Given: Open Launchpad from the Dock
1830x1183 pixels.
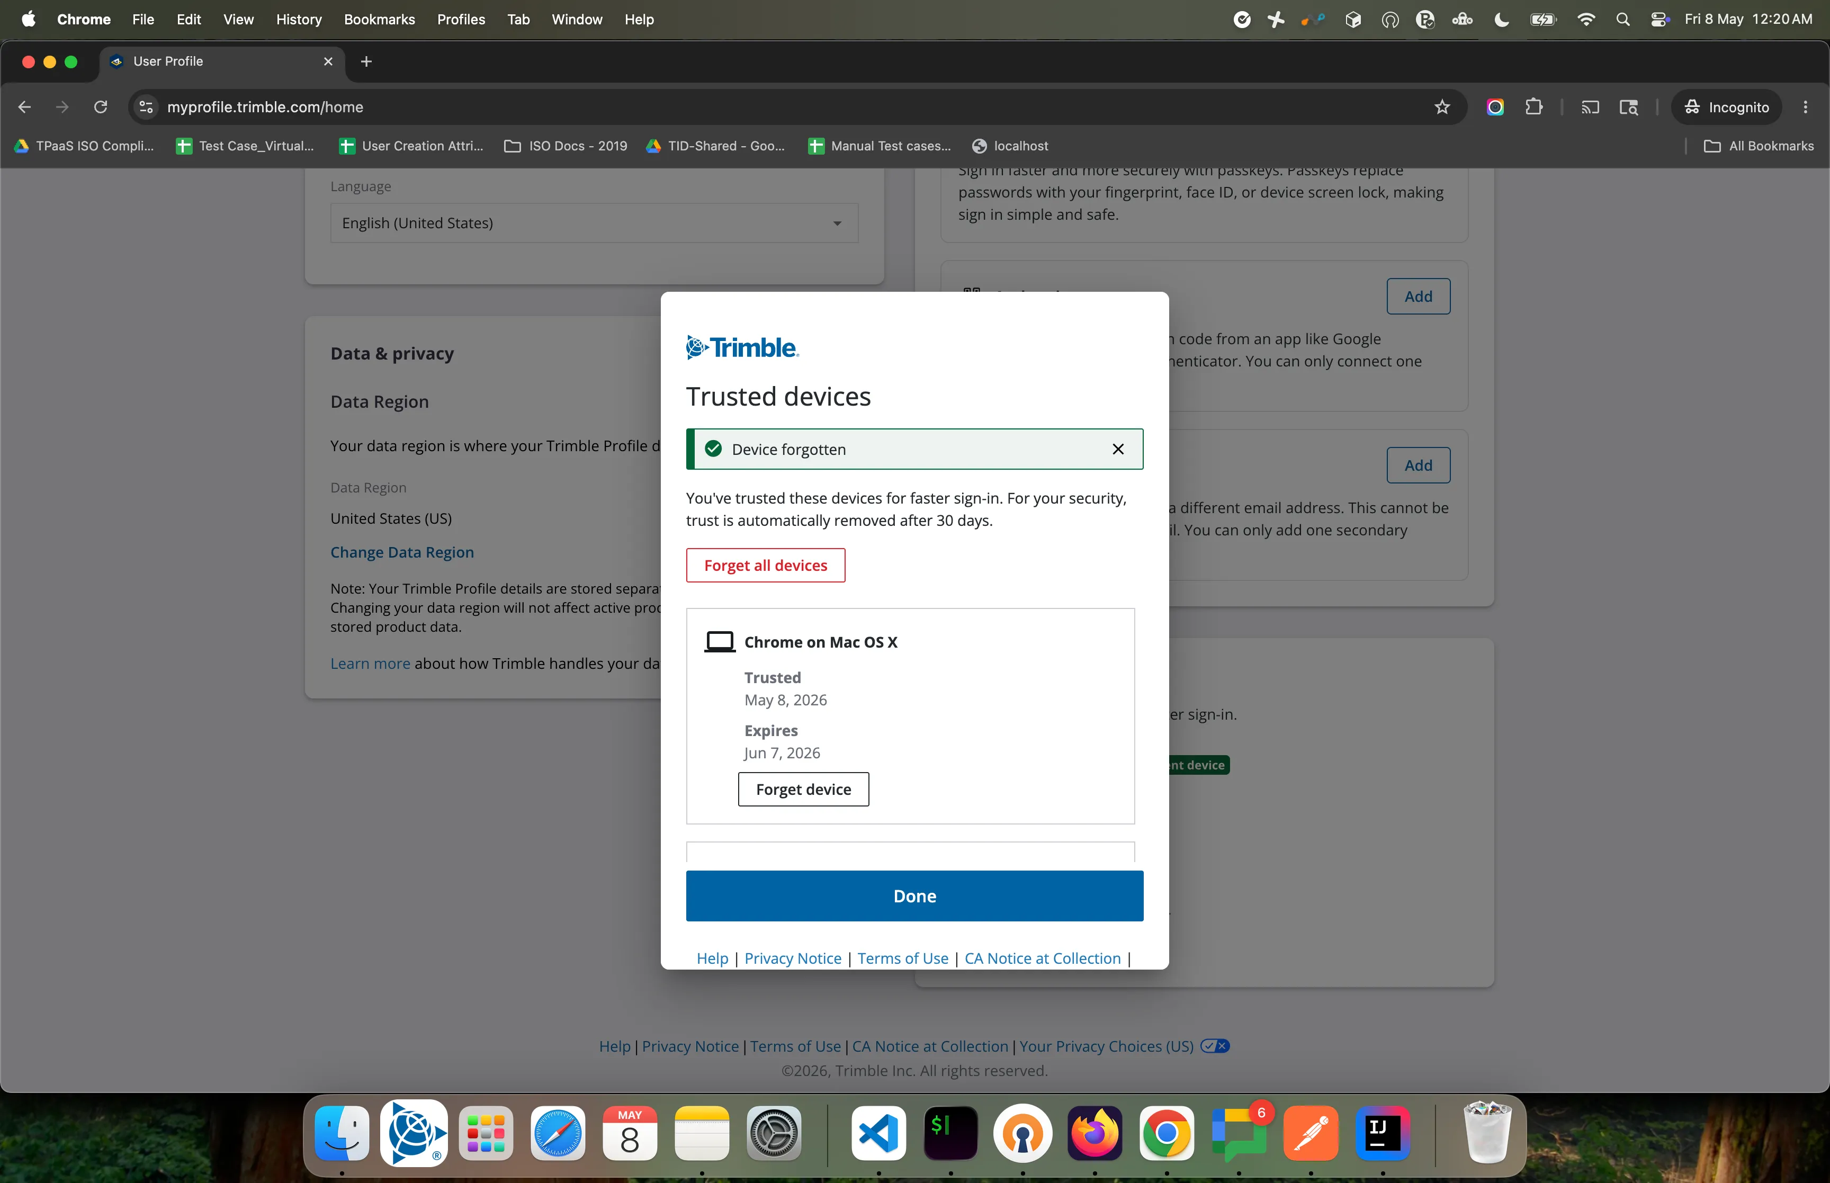Looking at the screenshot, I should pos(486,1133).
